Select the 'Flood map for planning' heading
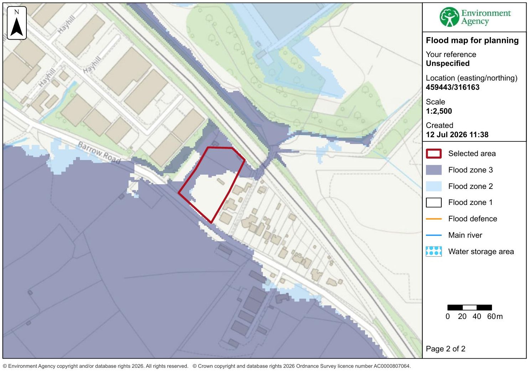Screen dimensions: 529x371 pos(472,40)
